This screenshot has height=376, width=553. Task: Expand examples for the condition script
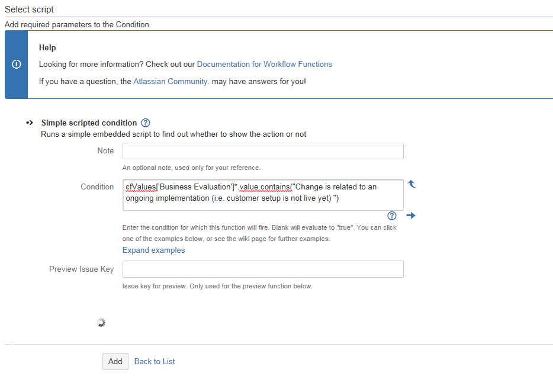[x=153, y=250]
